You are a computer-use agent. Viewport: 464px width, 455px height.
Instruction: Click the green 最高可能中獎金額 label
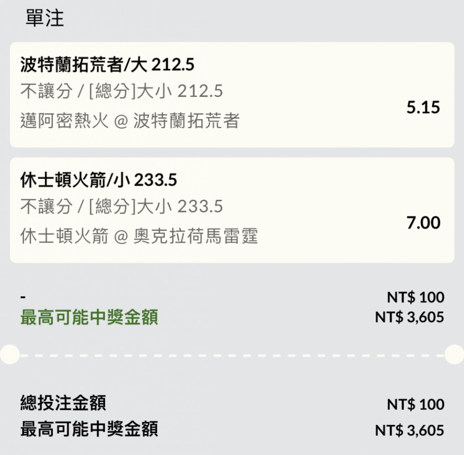pos(89,318)
